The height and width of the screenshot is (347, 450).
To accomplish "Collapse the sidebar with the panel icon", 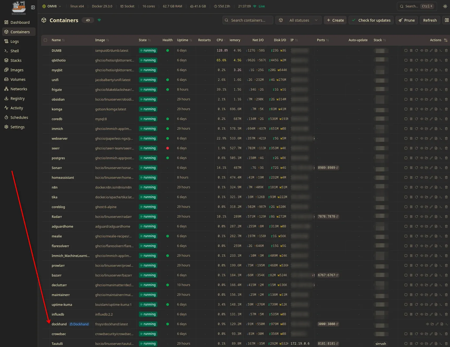I will pyautogui.click(x=33, y=7).
